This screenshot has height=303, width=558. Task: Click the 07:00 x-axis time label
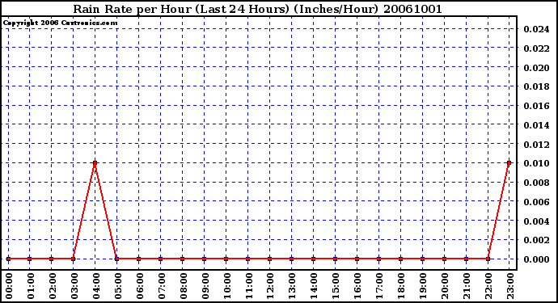pyautogui.click(x=162, y=286)
